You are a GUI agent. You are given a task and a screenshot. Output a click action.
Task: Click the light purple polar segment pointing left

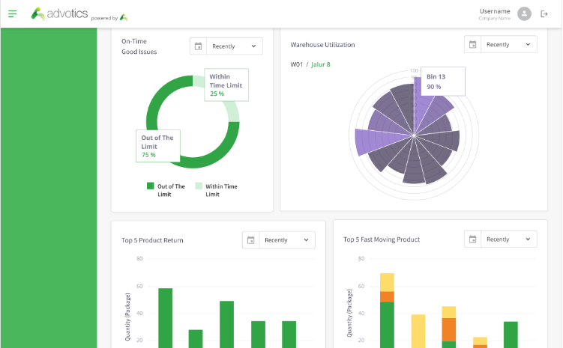point(381,141)
